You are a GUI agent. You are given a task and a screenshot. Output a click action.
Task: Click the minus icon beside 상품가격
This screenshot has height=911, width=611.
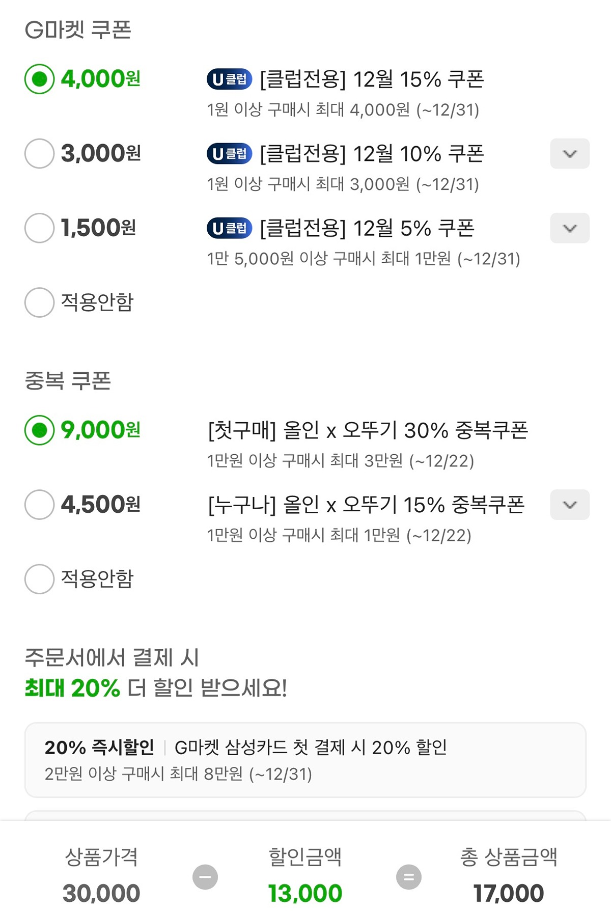[205, 877]
